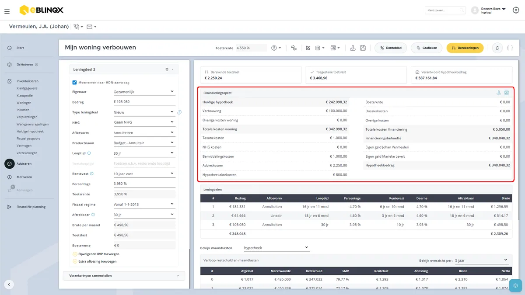This screenshot has width=525, height=295.
Task: Expand the Verzekeringen samenstellen section
Action: click(124, 276)
